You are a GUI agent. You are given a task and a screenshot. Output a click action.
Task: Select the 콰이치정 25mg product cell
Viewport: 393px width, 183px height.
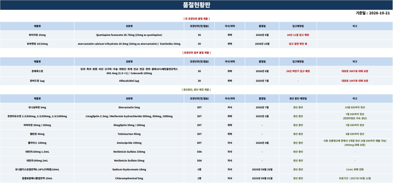(37, 35)
